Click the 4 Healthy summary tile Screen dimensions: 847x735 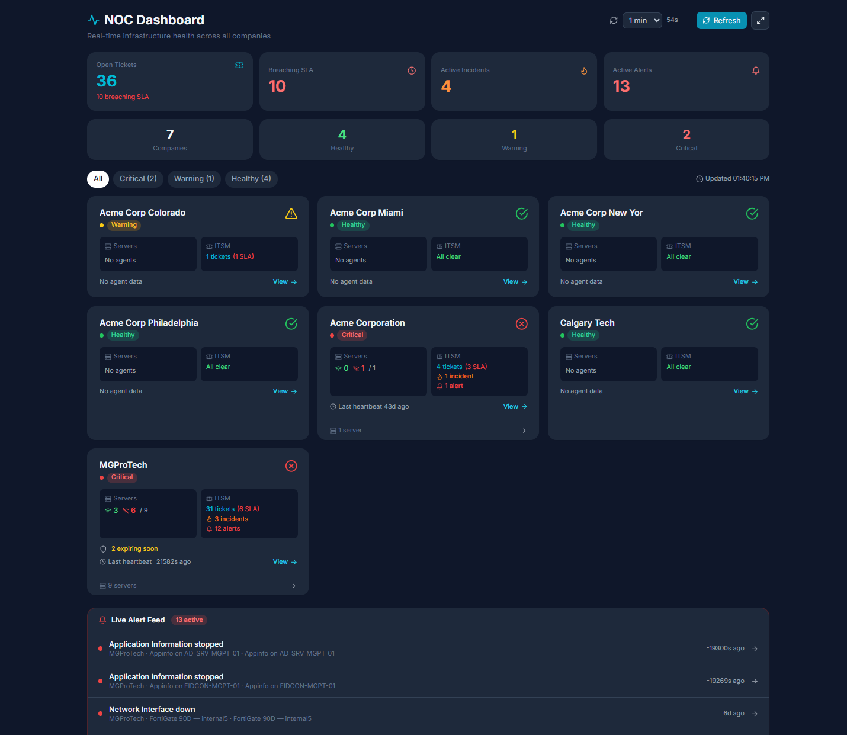point(342,139)
